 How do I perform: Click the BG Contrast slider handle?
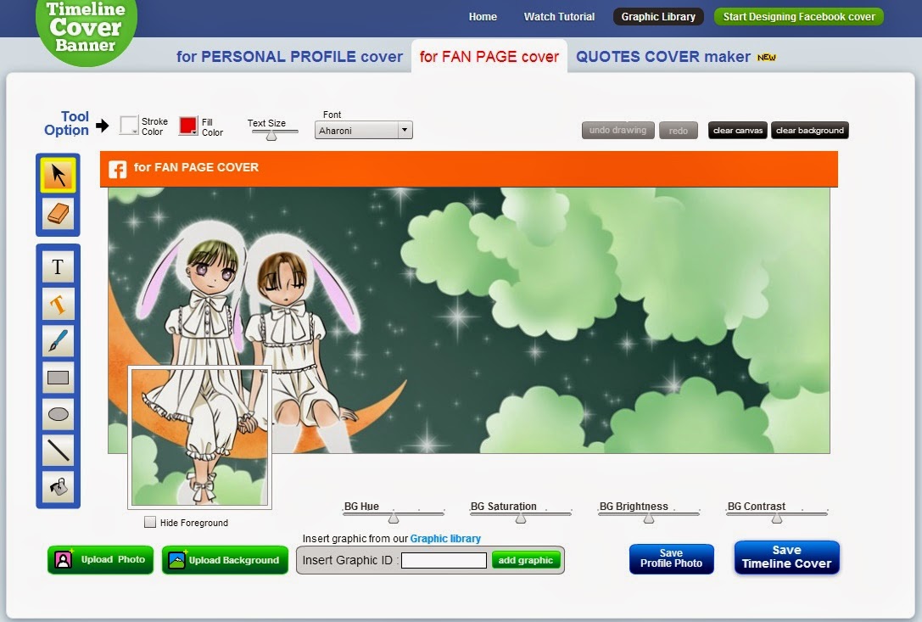click(x=777, y=518)
